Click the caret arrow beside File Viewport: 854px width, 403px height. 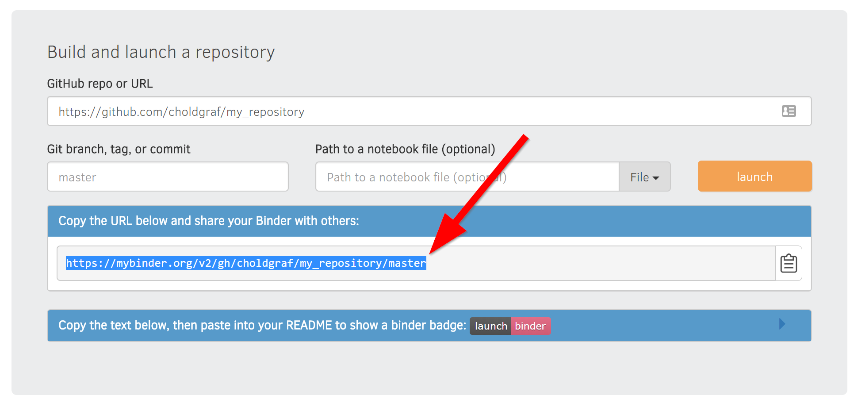pos(656,178)
